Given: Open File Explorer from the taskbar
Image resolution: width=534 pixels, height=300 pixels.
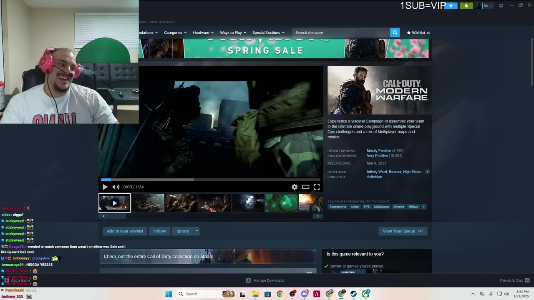Looking at the screenshot, I should tap(255, 294).
